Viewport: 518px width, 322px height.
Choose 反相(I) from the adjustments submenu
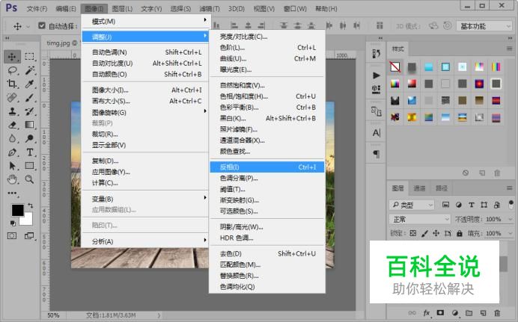click(x=267, y=167)
